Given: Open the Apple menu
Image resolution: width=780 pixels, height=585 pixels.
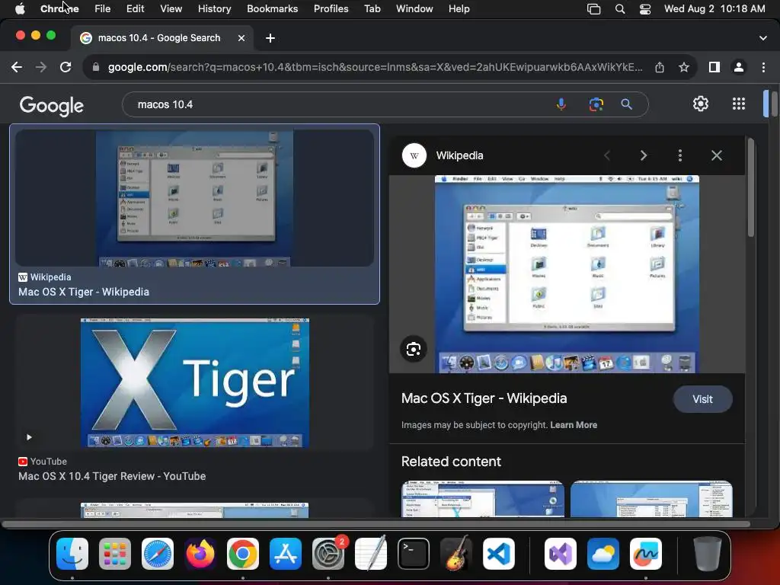Looking at the screenshot, I should click(x=20, y=9).
